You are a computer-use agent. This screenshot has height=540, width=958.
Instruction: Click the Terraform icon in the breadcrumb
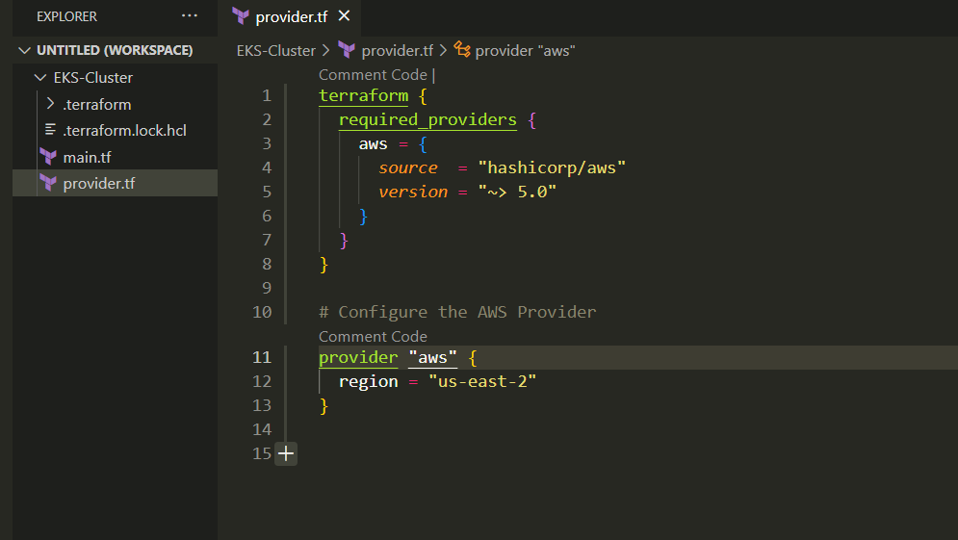tap(347, 50)
